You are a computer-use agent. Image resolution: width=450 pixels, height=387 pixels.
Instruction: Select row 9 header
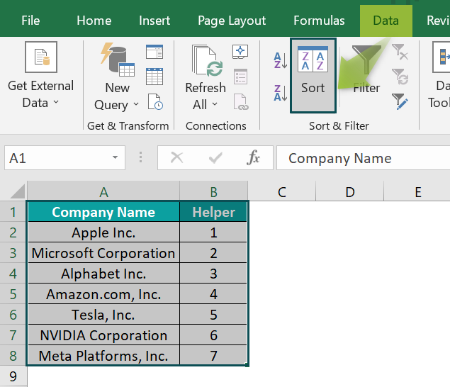click(13, 376)
